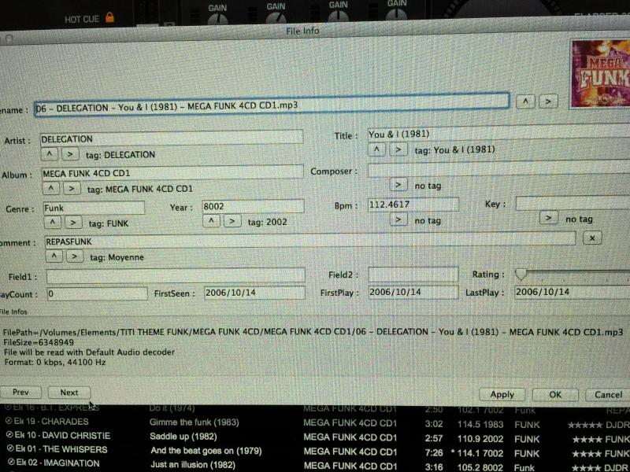Click the up-arrow button beside the filename field
Image resolution: width=630 pixels, height=472 pixels.
[x=525, y=101]
